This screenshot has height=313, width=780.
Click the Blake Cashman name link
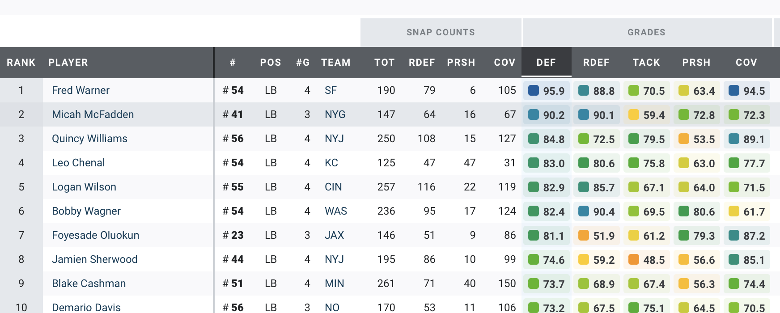pyautogui.click(x=89, y=283)
